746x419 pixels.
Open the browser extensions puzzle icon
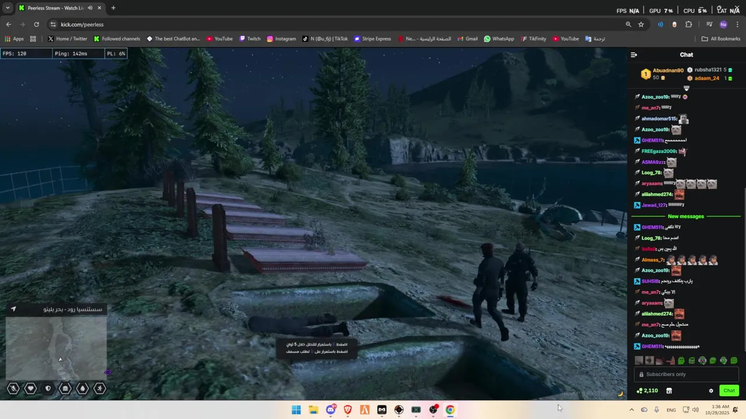click(x=688, y=24)
